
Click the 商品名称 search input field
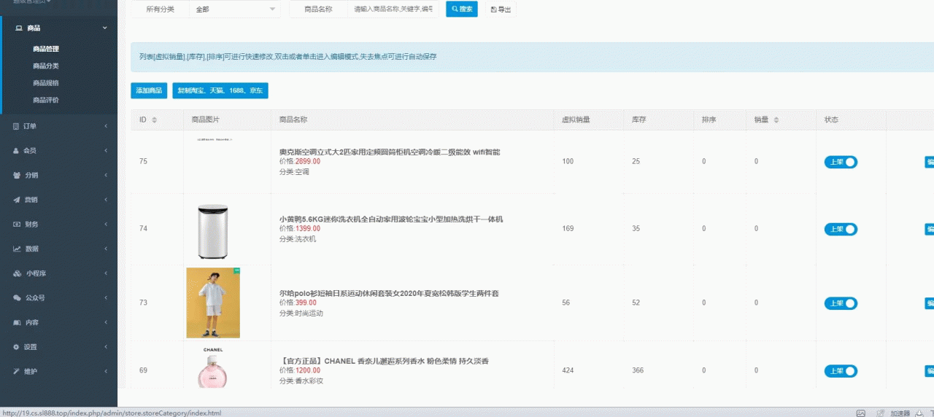tap(393, 9)
